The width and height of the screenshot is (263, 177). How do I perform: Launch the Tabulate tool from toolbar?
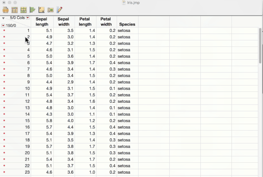[14, 10]
